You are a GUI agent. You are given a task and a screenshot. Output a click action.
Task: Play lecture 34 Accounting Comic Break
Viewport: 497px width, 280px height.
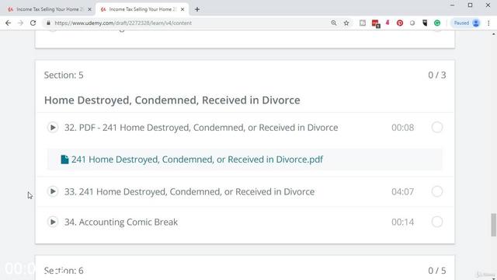53,222
